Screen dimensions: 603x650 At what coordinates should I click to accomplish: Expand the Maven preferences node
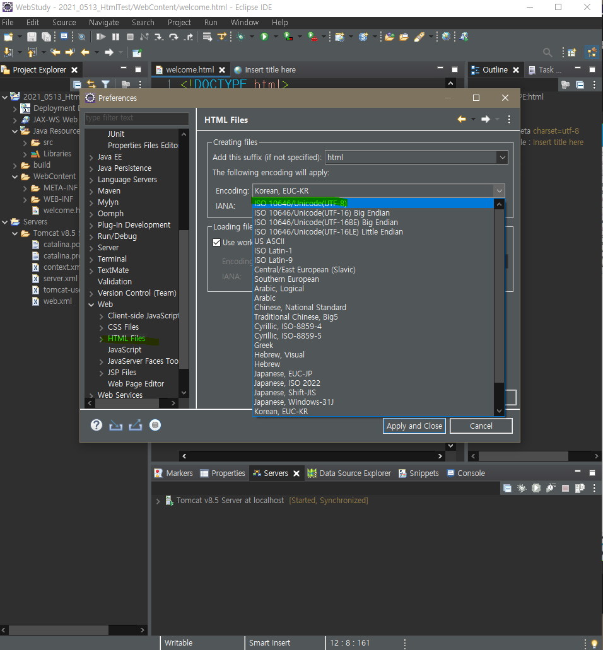(91, 191)
